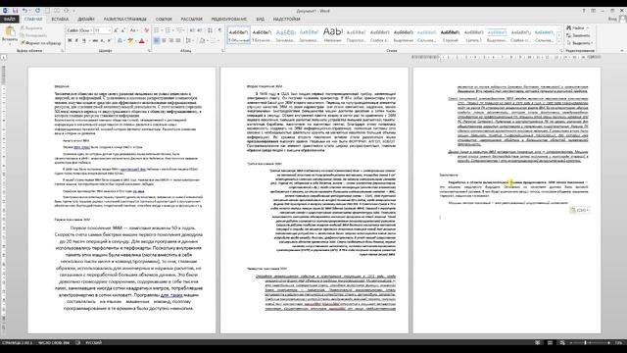Viewport: 627px width, 353px height.
Task: Click the Help question mark icon
Action: [584, 11]
